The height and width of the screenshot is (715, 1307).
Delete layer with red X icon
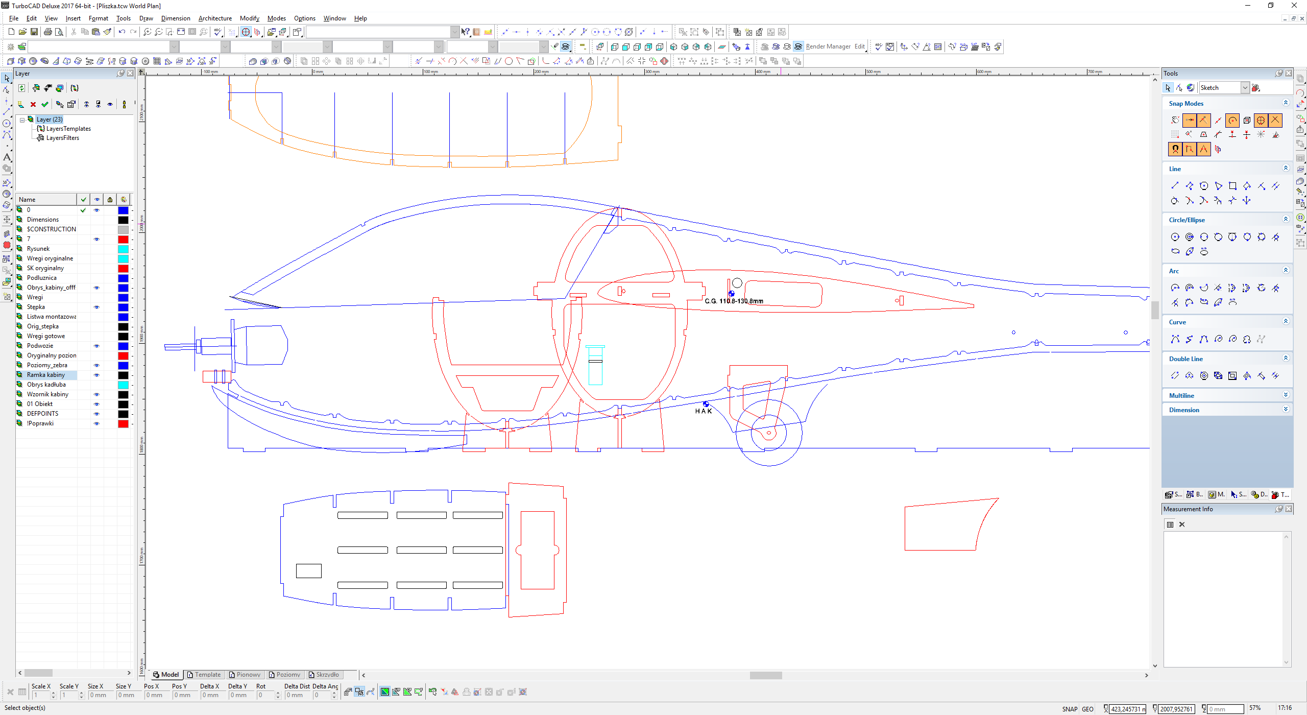point(33,104)
